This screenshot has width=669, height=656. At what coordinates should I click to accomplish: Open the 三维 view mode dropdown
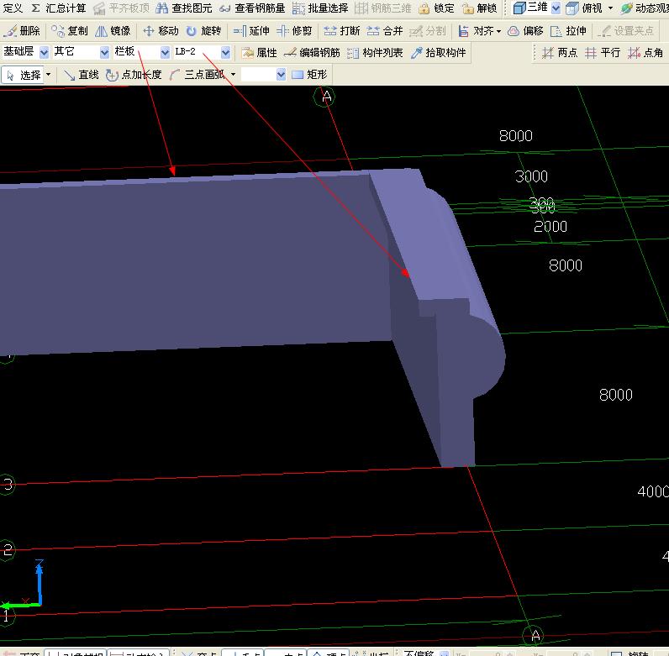[x=556, y=8]
